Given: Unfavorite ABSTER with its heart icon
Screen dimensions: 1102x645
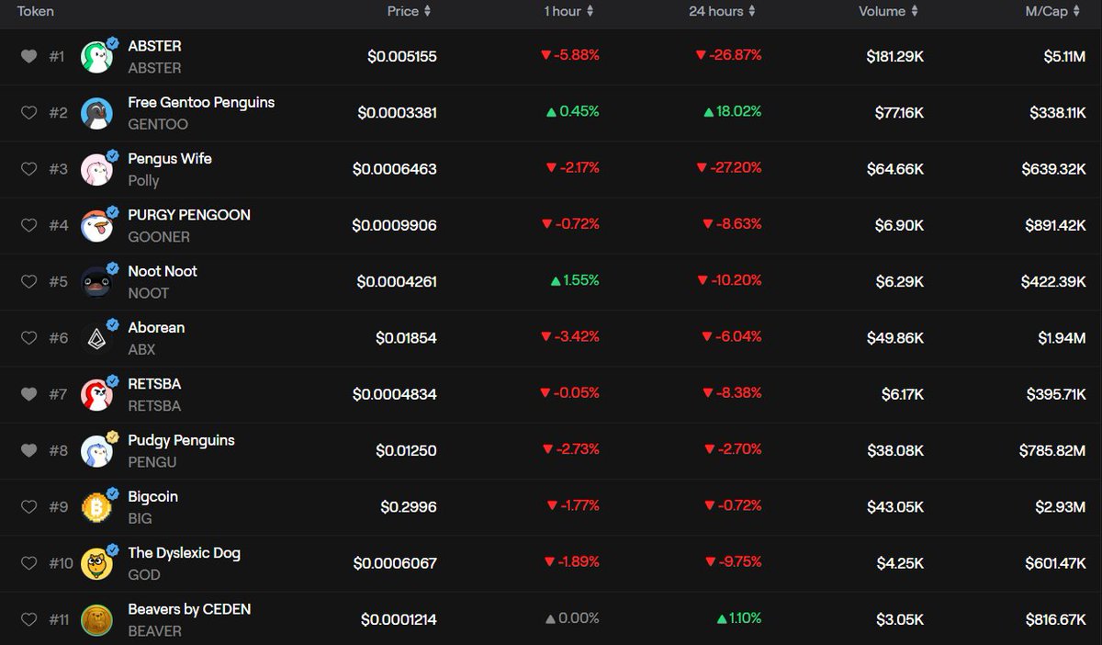Looking at the screenshot, I should [x=28, y=57].
